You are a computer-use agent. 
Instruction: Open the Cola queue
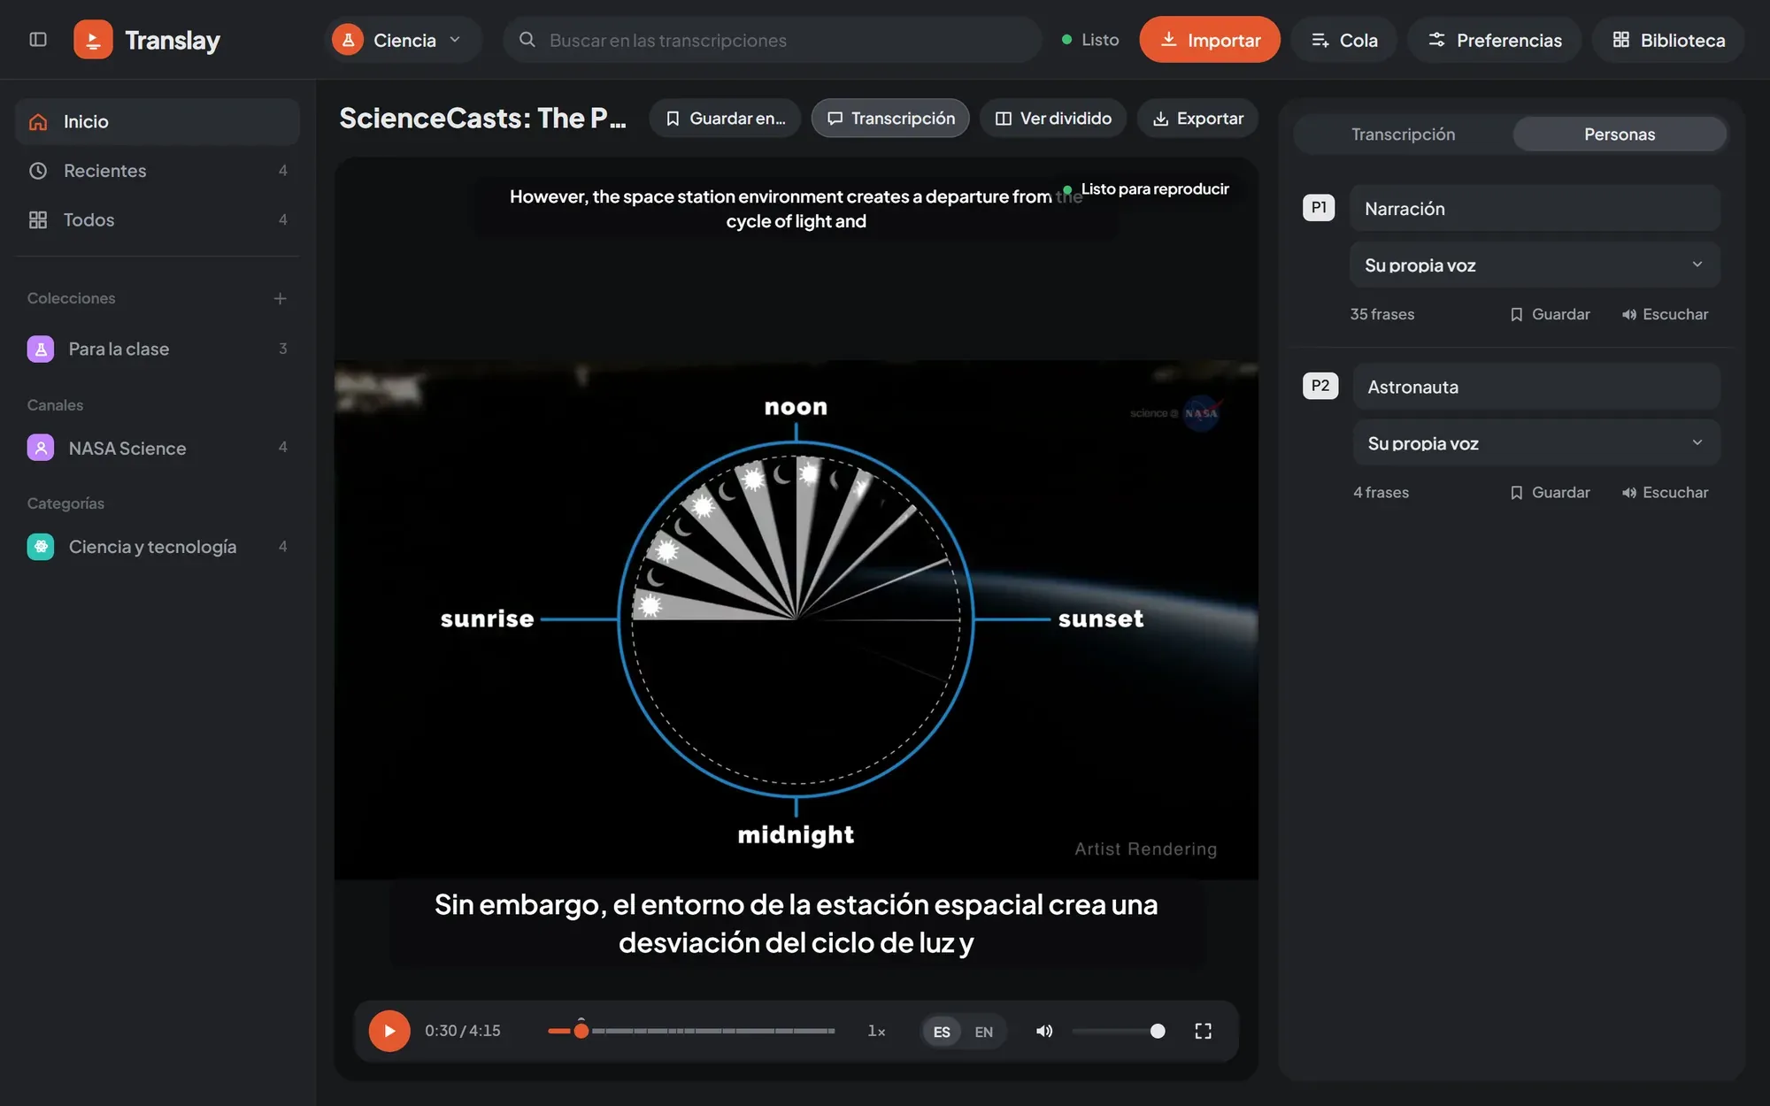pyautogui.click(x=1343, y=40)
